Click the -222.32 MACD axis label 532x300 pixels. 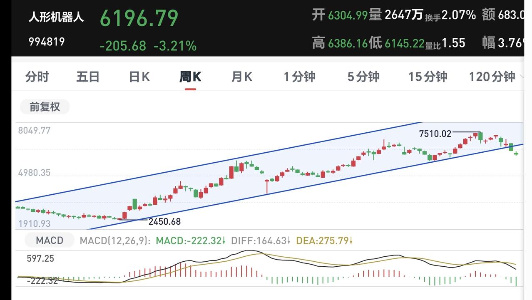click(x=42, y=281)
